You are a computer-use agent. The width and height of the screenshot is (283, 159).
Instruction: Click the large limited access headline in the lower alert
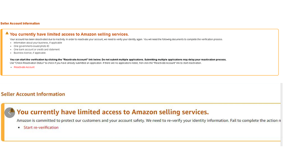tap(113, 112)
